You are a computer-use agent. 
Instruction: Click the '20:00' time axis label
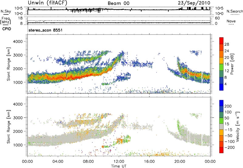(x=180, y=162)
